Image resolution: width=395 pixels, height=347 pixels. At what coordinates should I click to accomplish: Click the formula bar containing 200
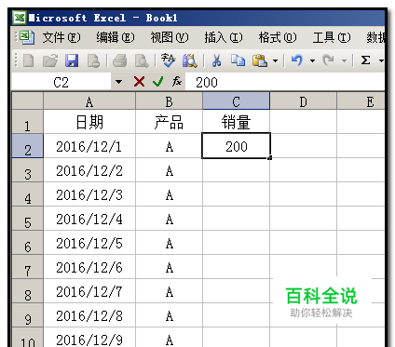(285, 82)
